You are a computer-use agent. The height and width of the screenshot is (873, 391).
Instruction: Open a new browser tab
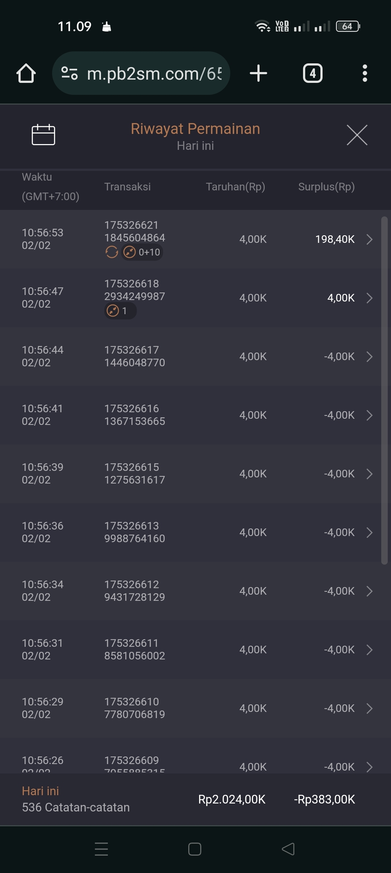[258, 73]
